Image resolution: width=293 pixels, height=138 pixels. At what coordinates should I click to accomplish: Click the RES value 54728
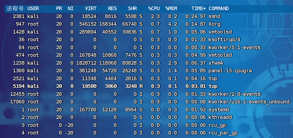coord(110,71)
